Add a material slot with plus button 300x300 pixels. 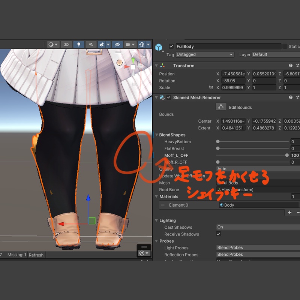pyautogui.click(x=289, y=212)
